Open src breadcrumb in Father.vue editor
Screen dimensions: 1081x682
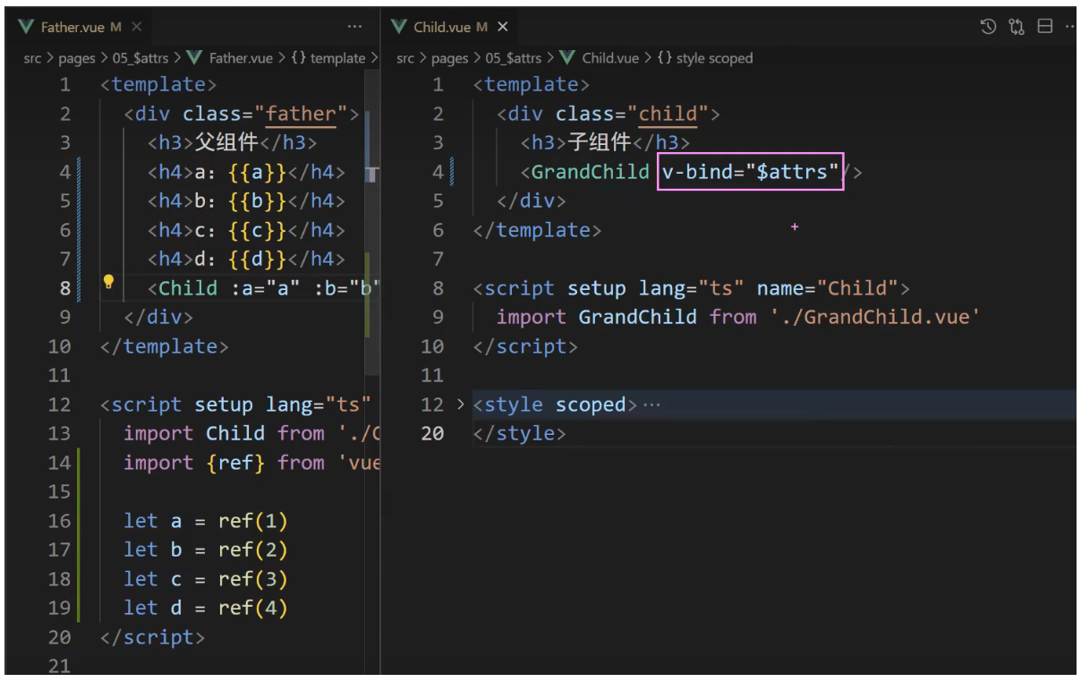point(32,58)
